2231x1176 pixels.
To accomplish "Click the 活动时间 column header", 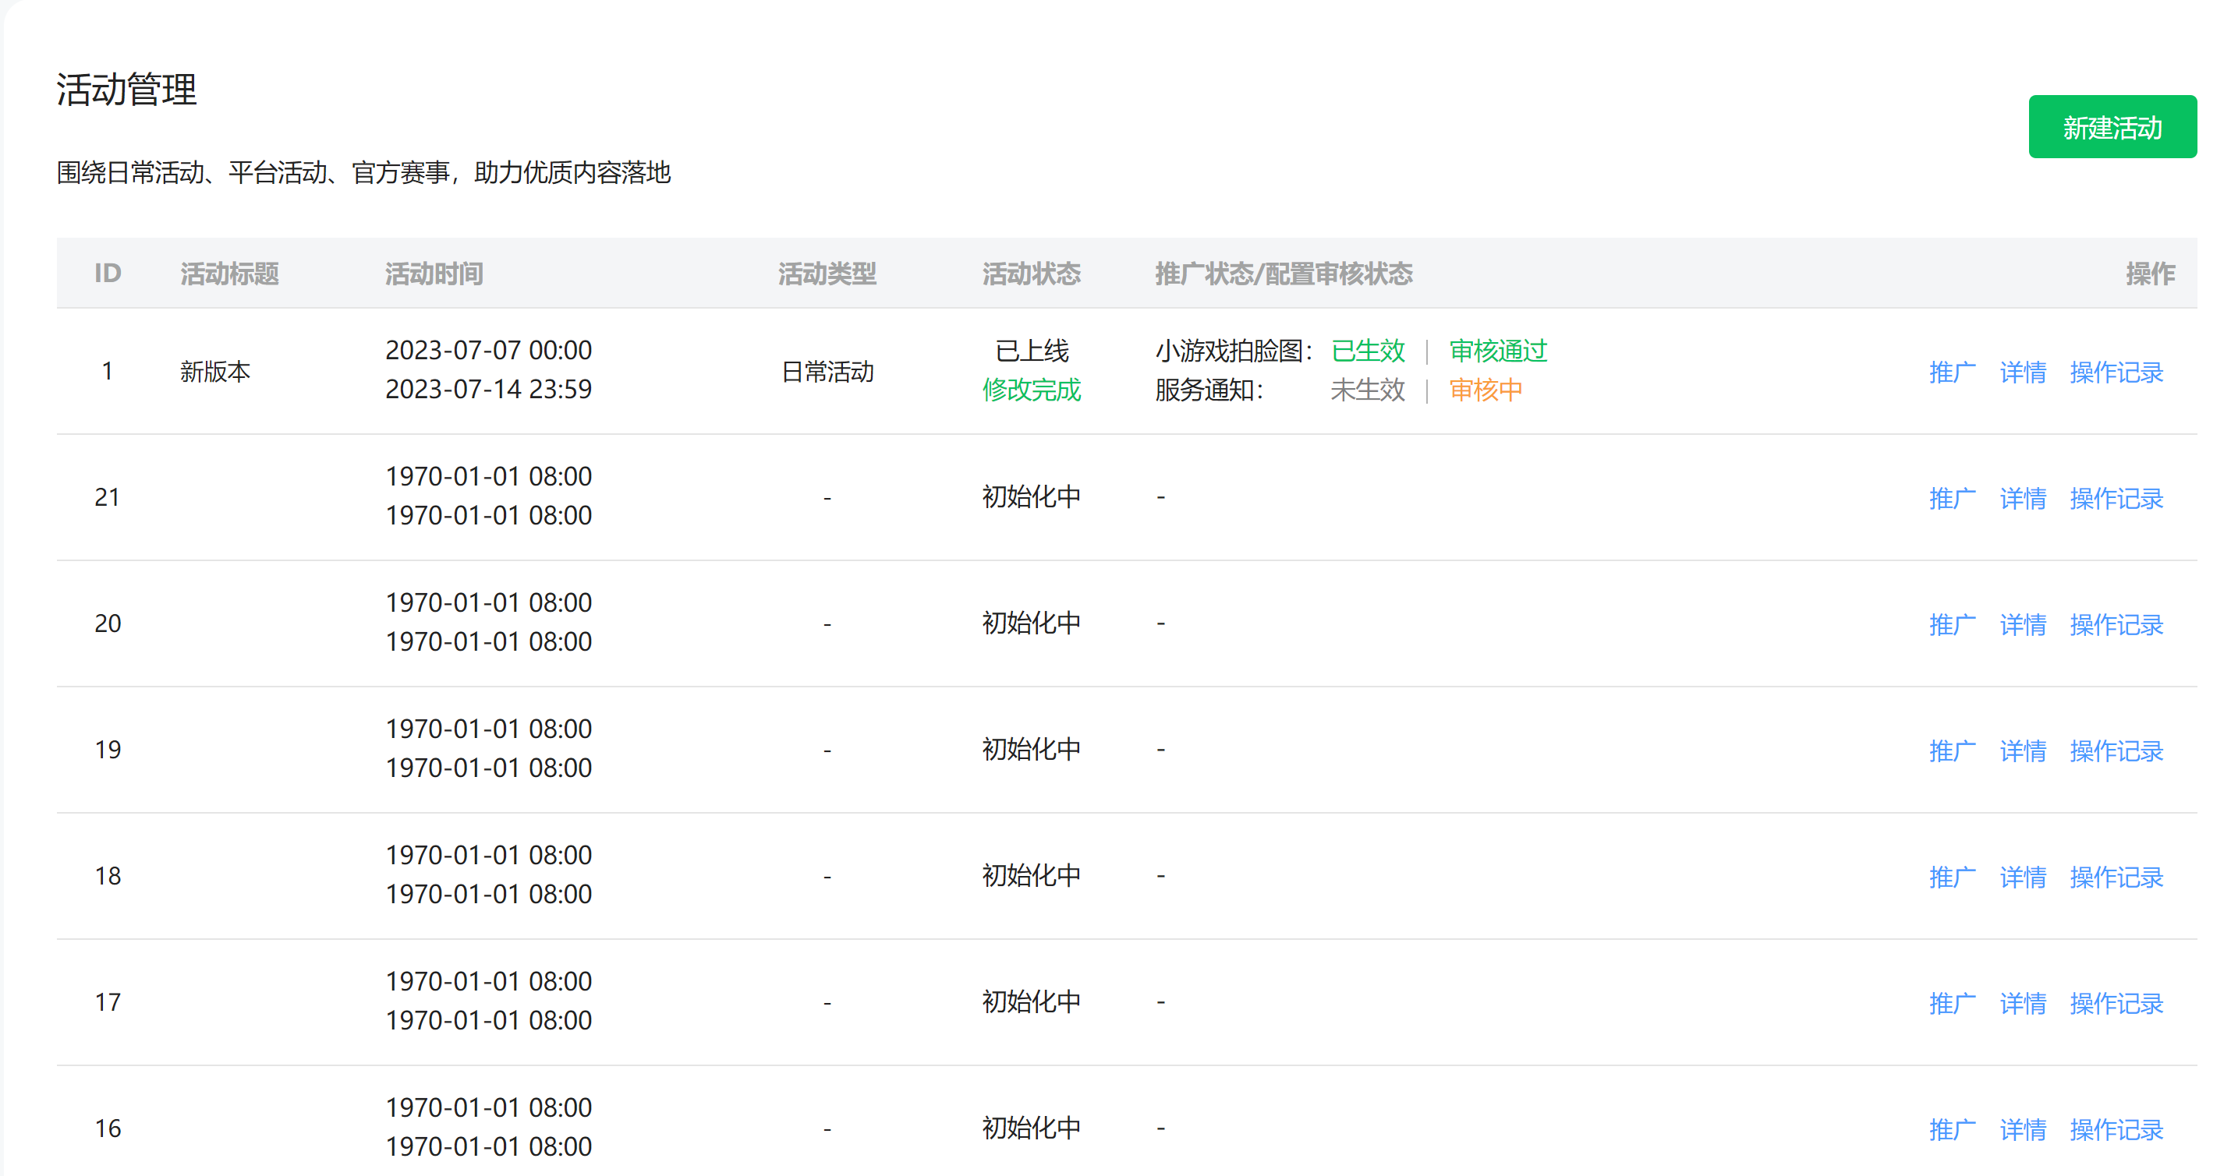I will point(434,274).
